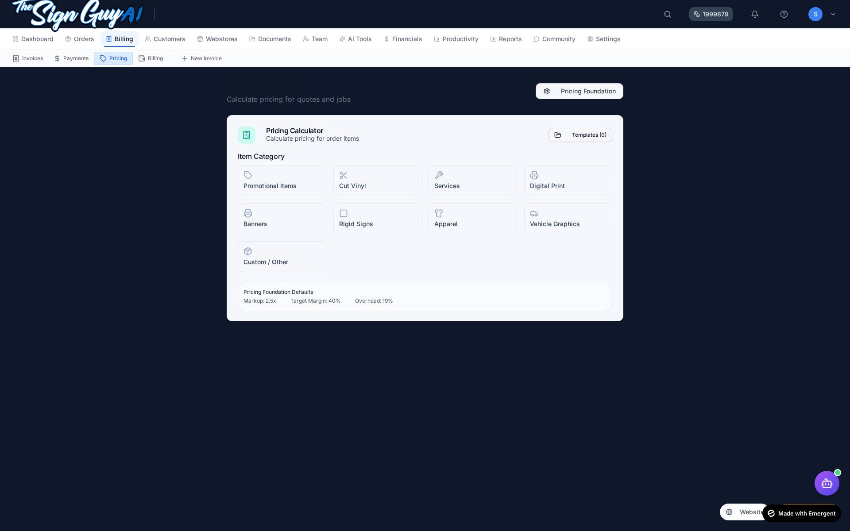Click the printer icon on Banners
Image resolution: width=850 pixels, height=531 pixels.
click(x=248, y=213)
